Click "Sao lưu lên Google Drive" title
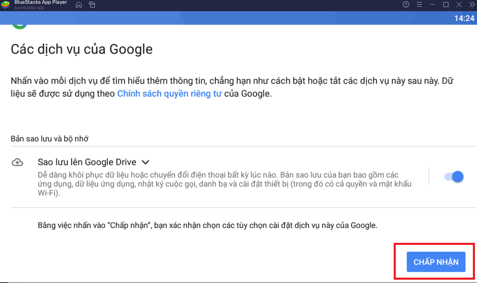 click(x=87, y=162)
